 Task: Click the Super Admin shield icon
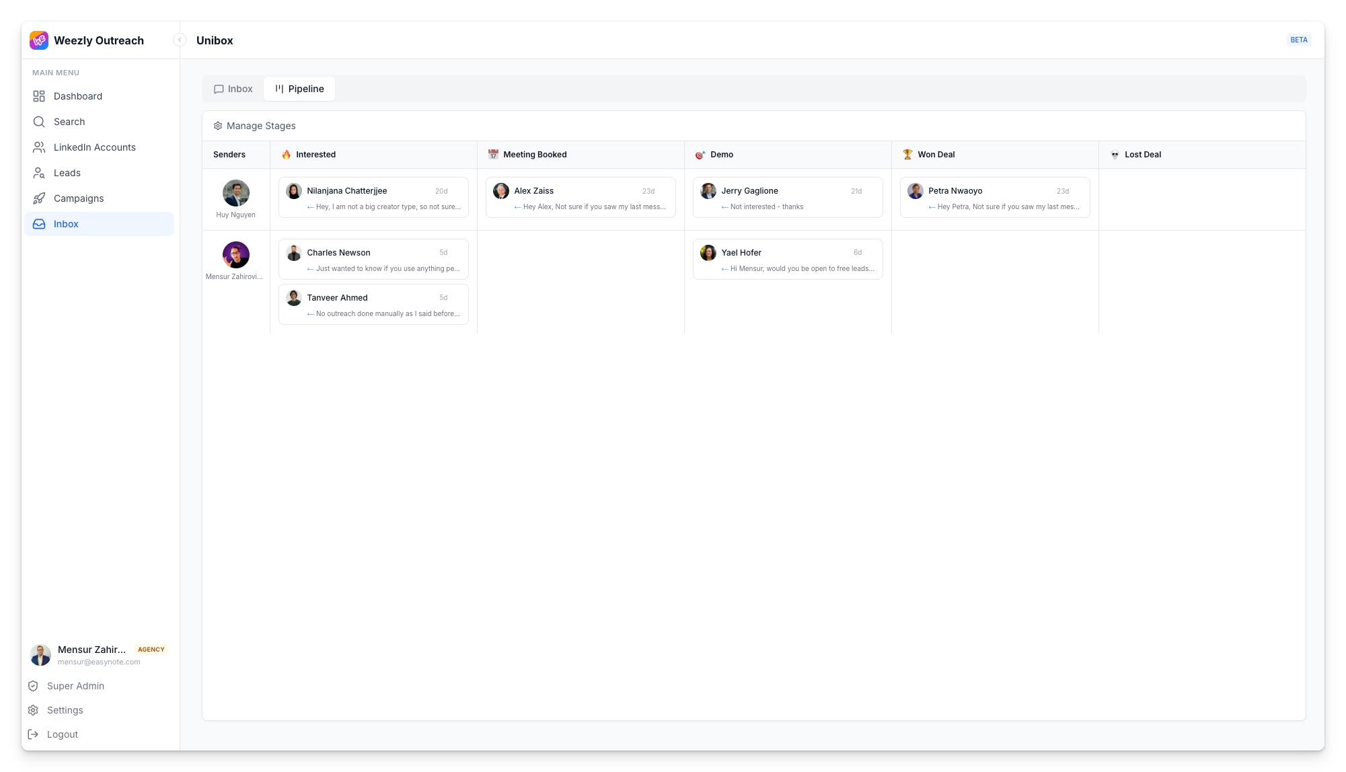pos(33,686)
